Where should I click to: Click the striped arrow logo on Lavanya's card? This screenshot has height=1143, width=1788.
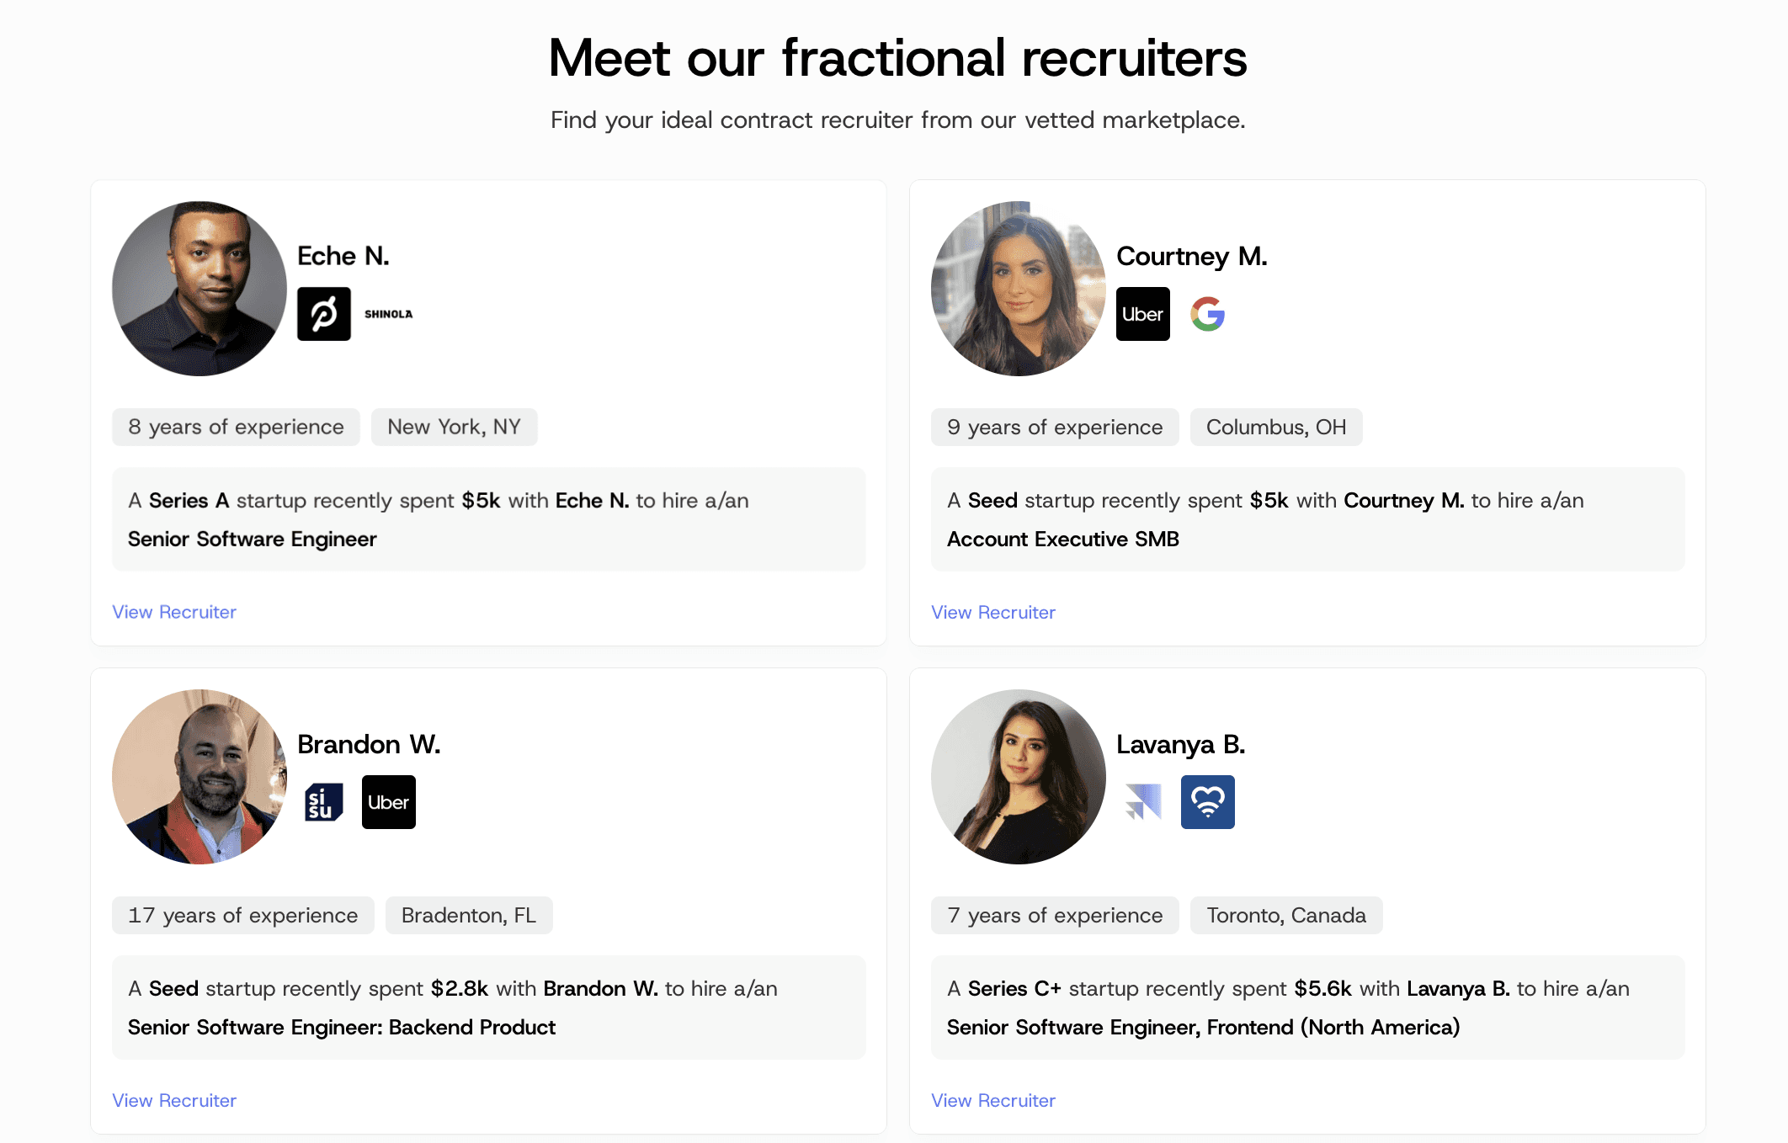[x=1142, y=802]
